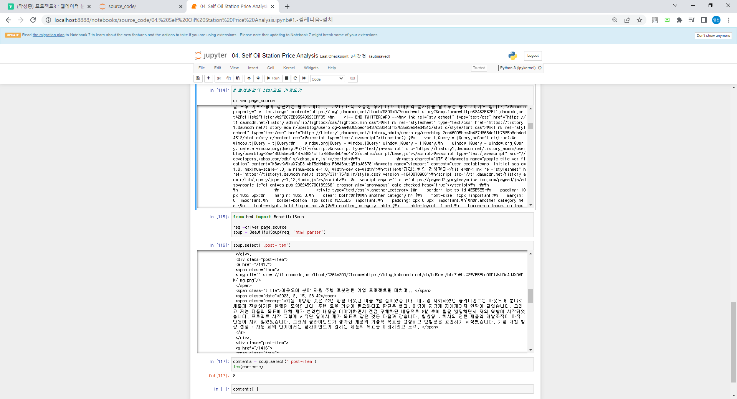Image resolution: width=737 pixels, height=399 pixels.
Task: Open the View menu
Action: click(234, 68)
